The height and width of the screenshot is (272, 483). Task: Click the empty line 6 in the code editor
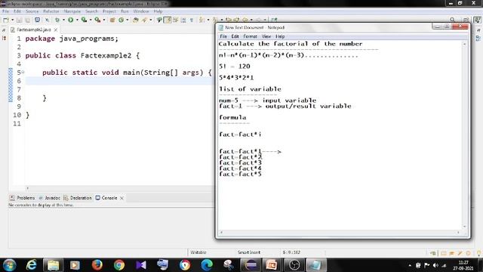119,81
